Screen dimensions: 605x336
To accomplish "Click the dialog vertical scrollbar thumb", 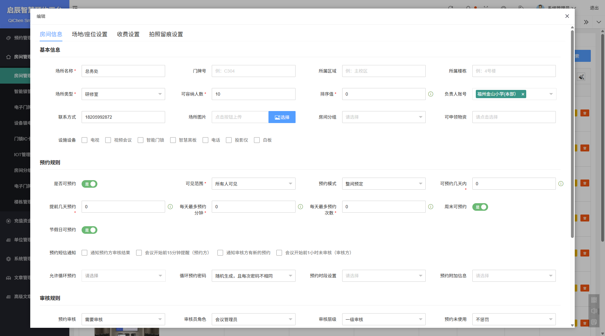I will pyautogui.click(x=572, y=134).
